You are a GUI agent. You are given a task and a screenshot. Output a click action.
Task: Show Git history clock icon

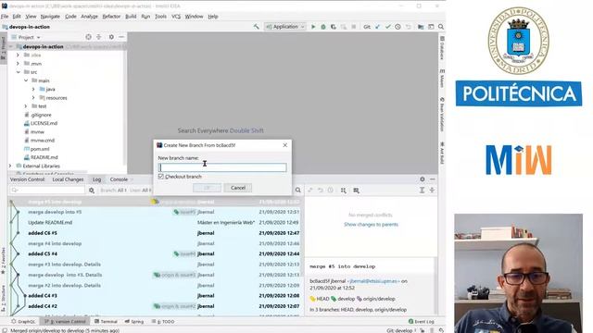tap(397, 27)
